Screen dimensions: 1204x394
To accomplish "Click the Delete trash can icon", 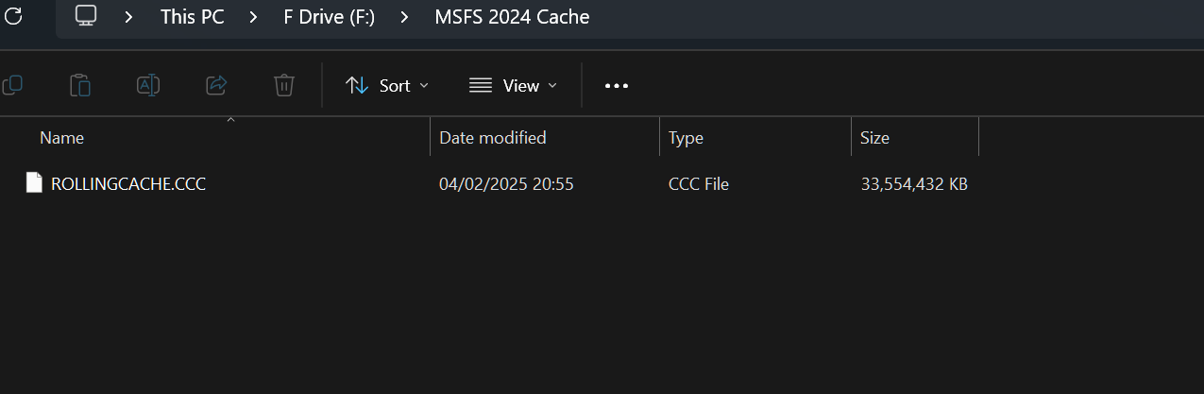I will [x=284, y=85].
